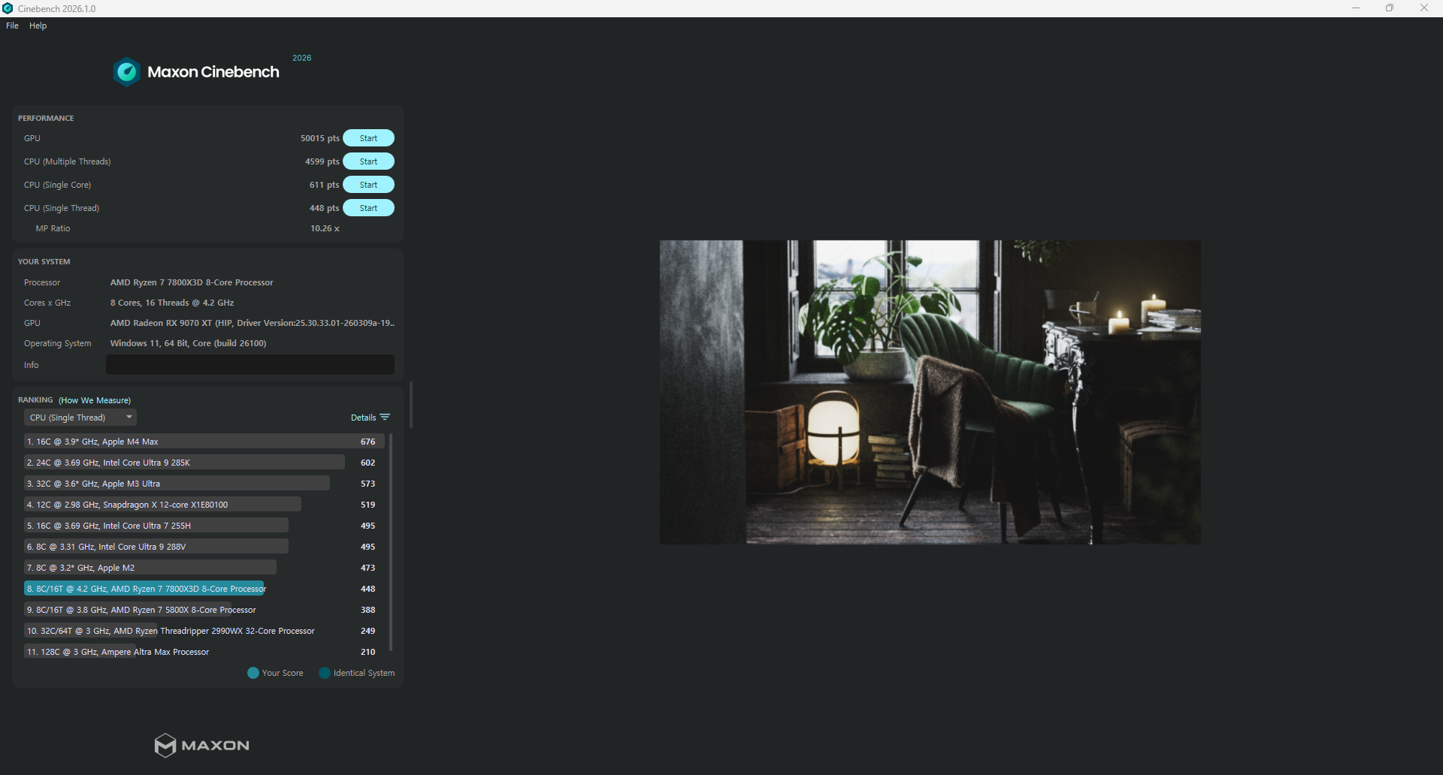
Task: Click the Maxon Cinebench logo icon
Action: click(x=126, y=72)
